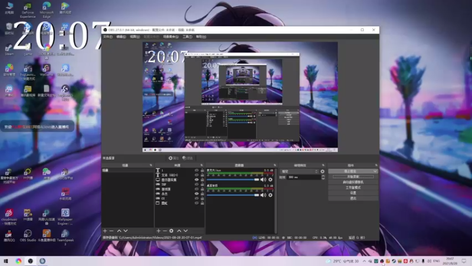Open 工具(T) menu
The image size is (472, 266).
[x=187, y=37]
